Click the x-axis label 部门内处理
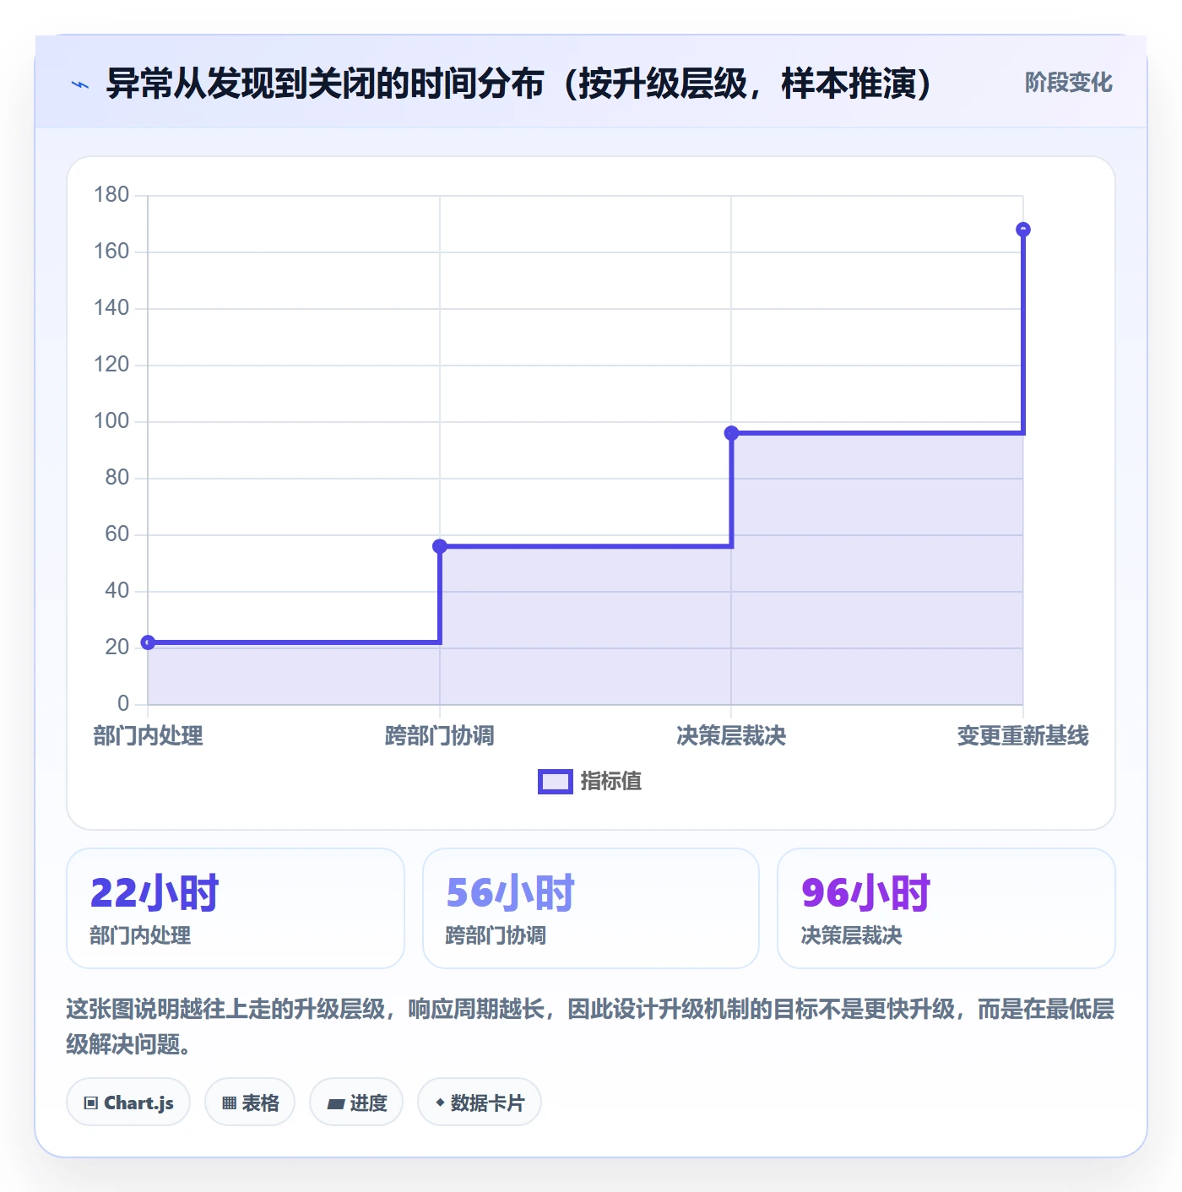This screenshot has height=1192, width=1182. (x=148, y=736)
